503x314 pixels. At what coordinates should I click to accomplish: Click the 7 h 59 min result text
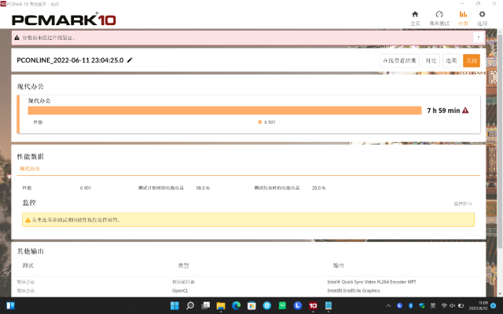pyautogui.click(x=443, y=110)
